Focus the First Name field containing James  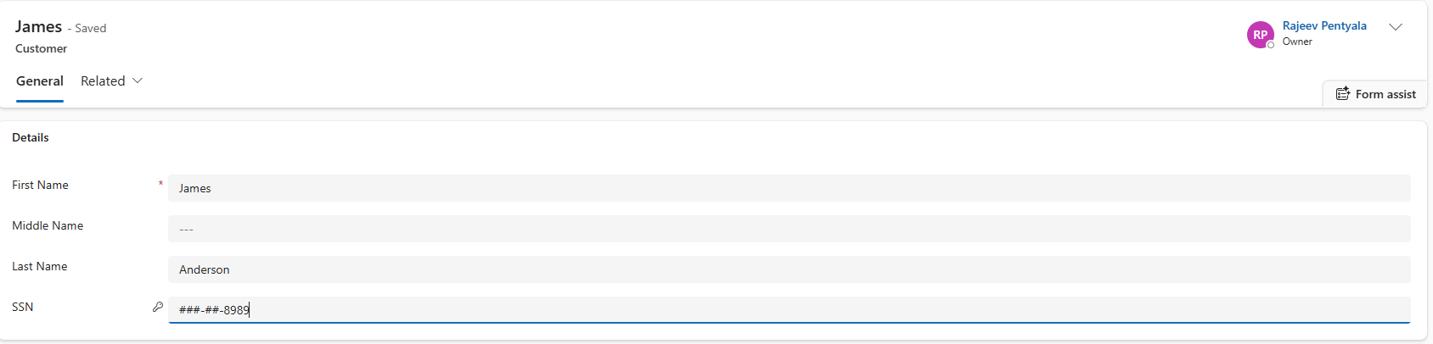pos(789,188)
